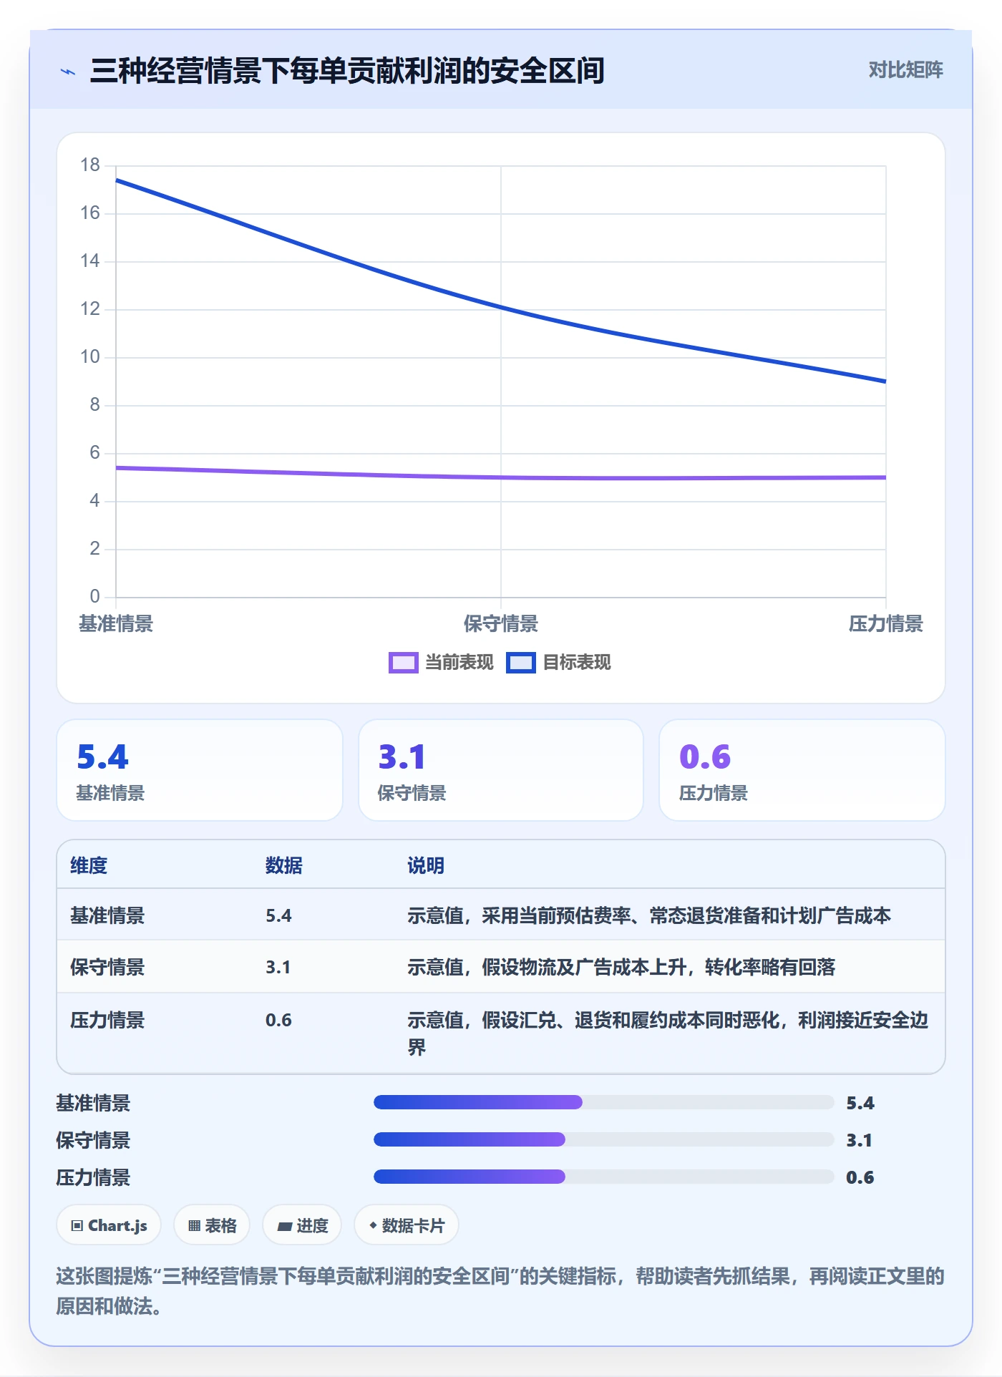Image resolution: width=1002 pixels, height=1377 pixels.
Task: Click the 说明 column header
Action: pyautogui.click(x=426, y=865)
